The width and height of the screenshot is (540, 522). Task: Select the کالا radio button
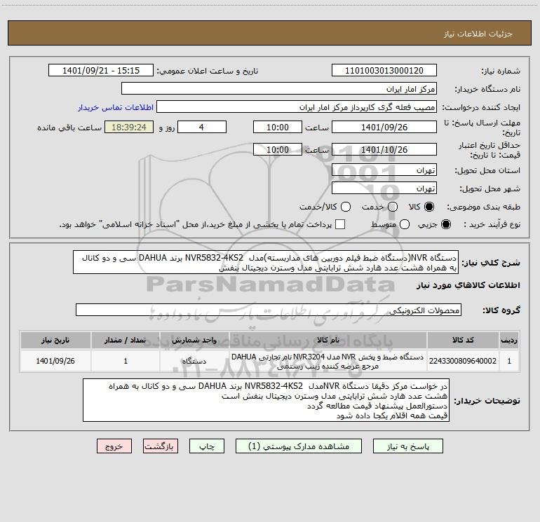click(429, 207)
